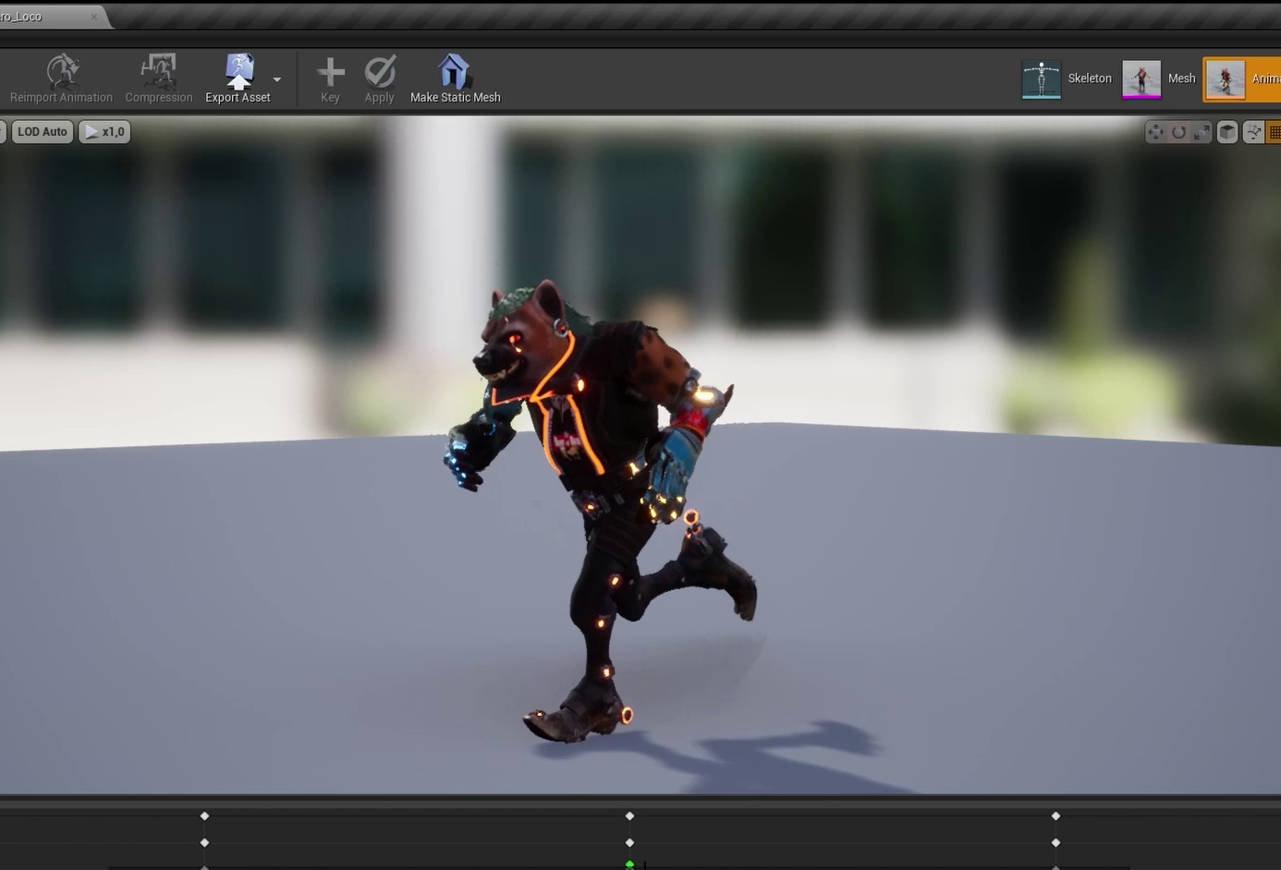Open the LOD Auto dropdown
Screen dimensions: 1281x870
click(43, 132)
